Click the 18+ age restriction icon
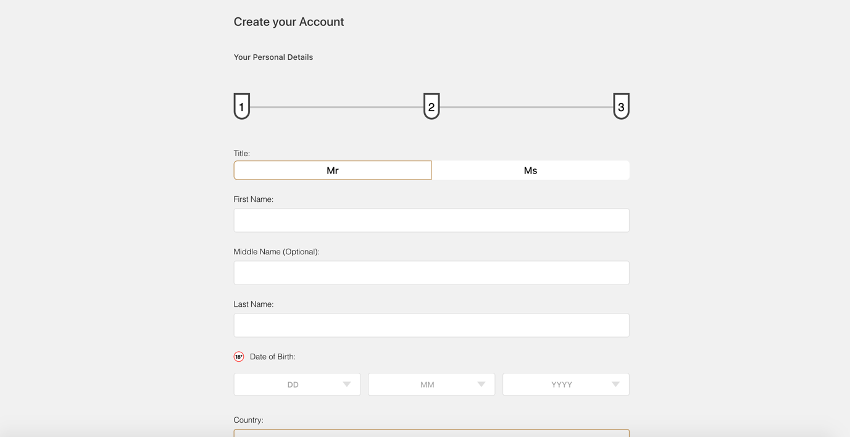 239,357
